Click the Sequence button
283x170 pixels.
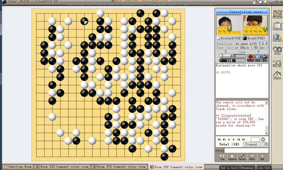pos(232,157)
